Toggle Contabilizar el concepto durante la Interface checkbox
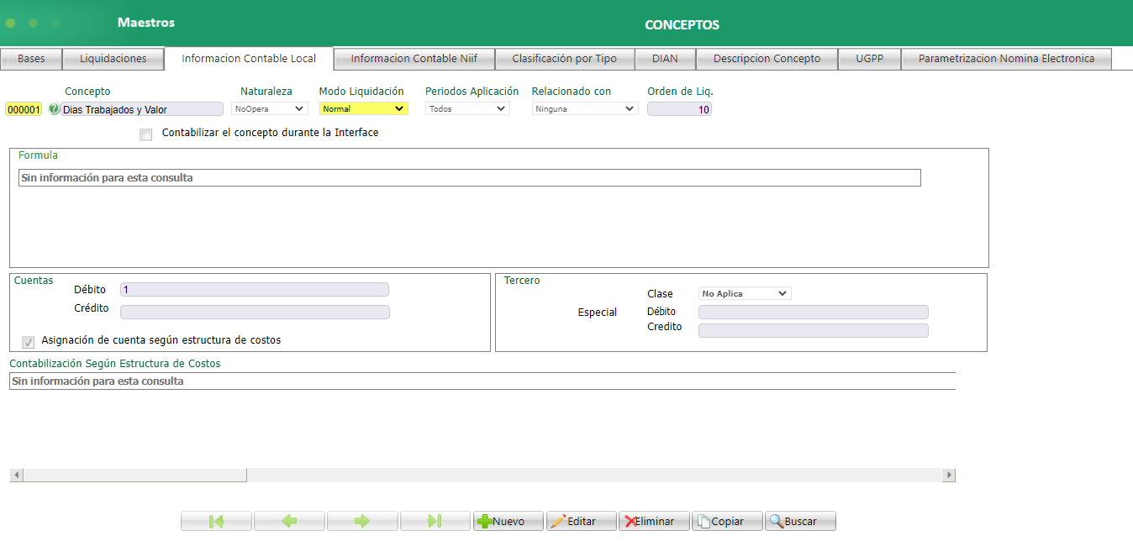Image resolution: width=1133 pixels, height=552 pixels. coord(146,134)
